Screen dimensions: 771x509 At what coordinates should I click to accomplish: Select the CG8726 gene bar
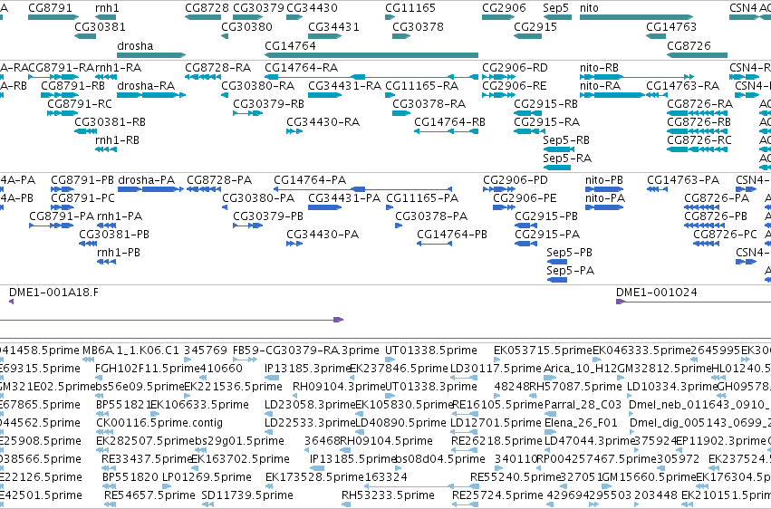tap(698, 55)
